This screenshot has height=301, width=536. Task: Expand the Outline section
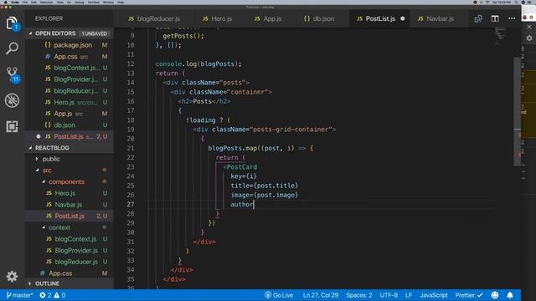pyautogui.click(x=70, y=283)
